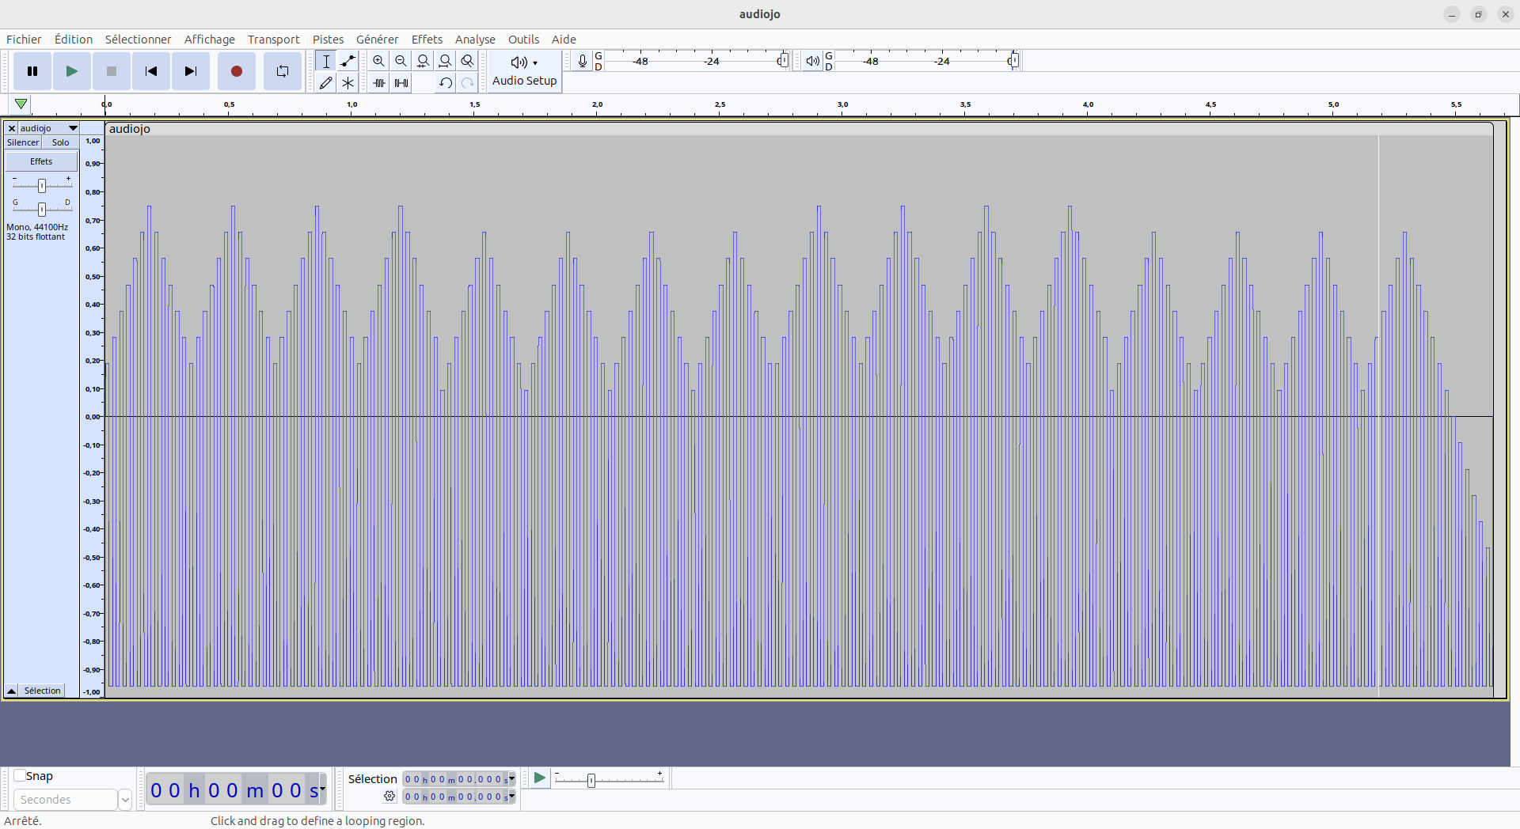Viewport: 1520px width, 829px height.
Task: Toggle the Silencer mute button
Action: [x=23, y=142]
